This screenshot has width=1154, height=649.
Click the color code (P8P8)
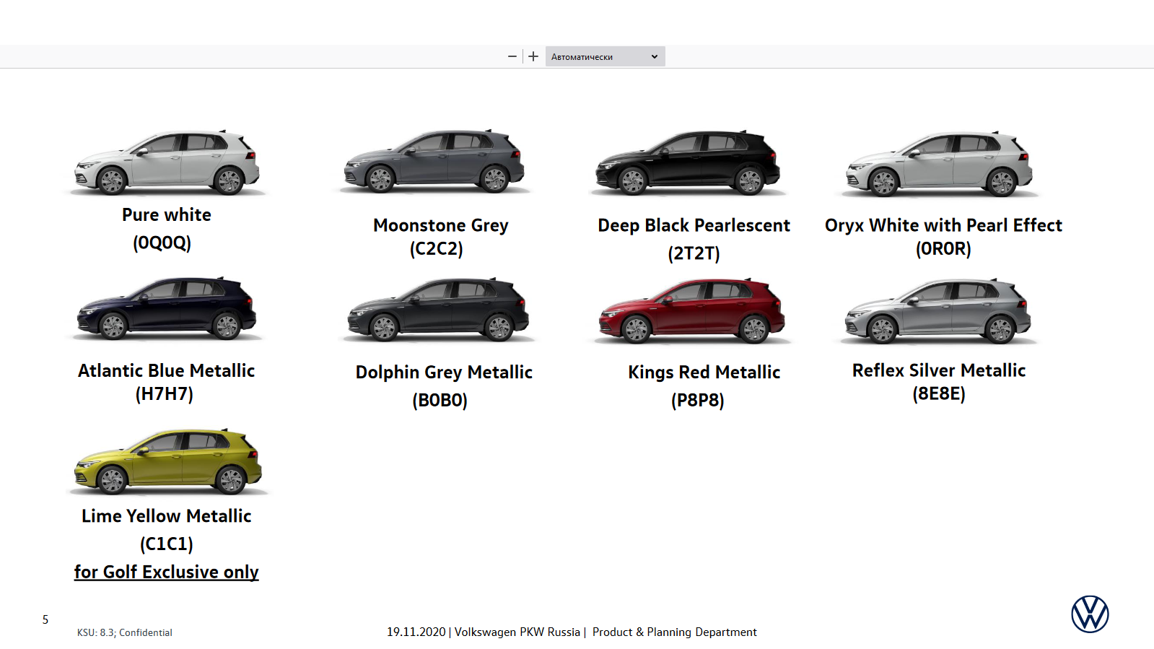coord(698,400)
